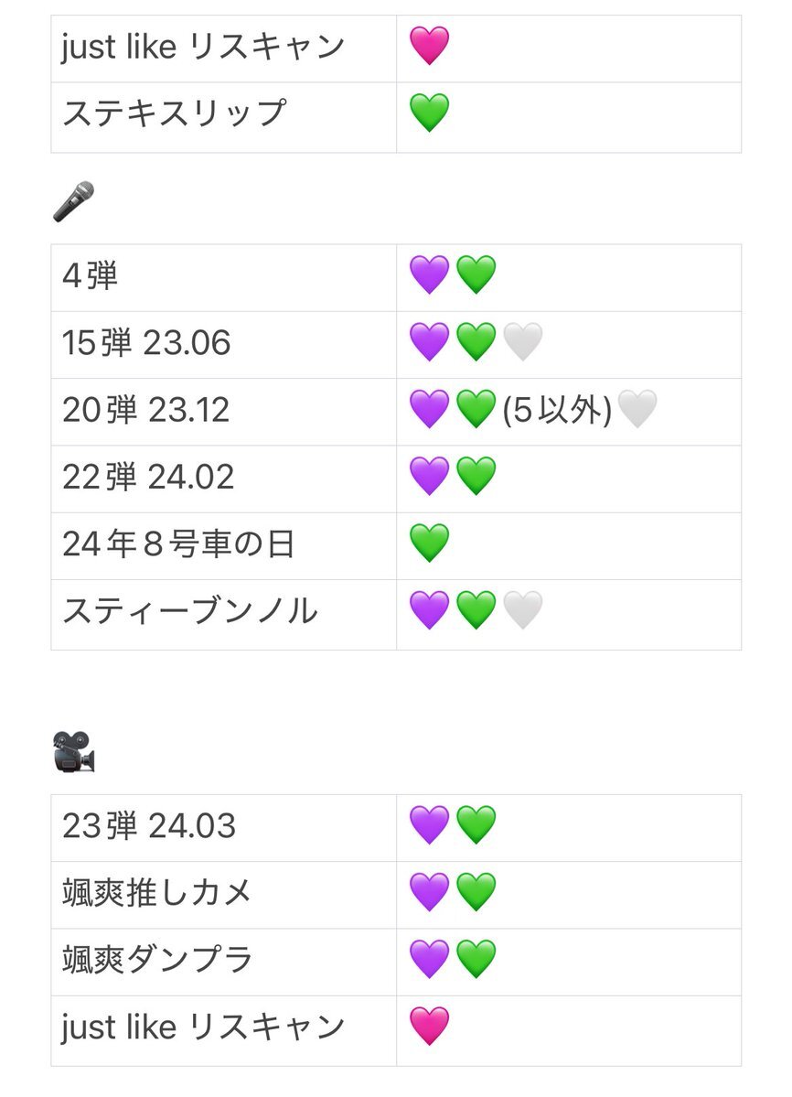Click the (5以外) note text
The image size is (792, 1097).
(x=557, y=410)
